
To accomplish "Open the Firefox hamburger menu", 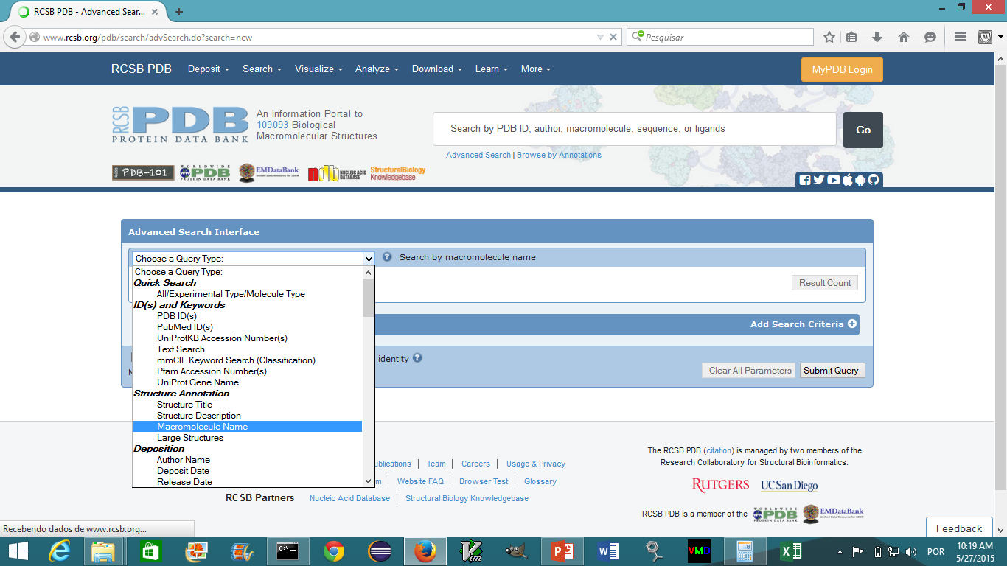I will tap(960, 37).
